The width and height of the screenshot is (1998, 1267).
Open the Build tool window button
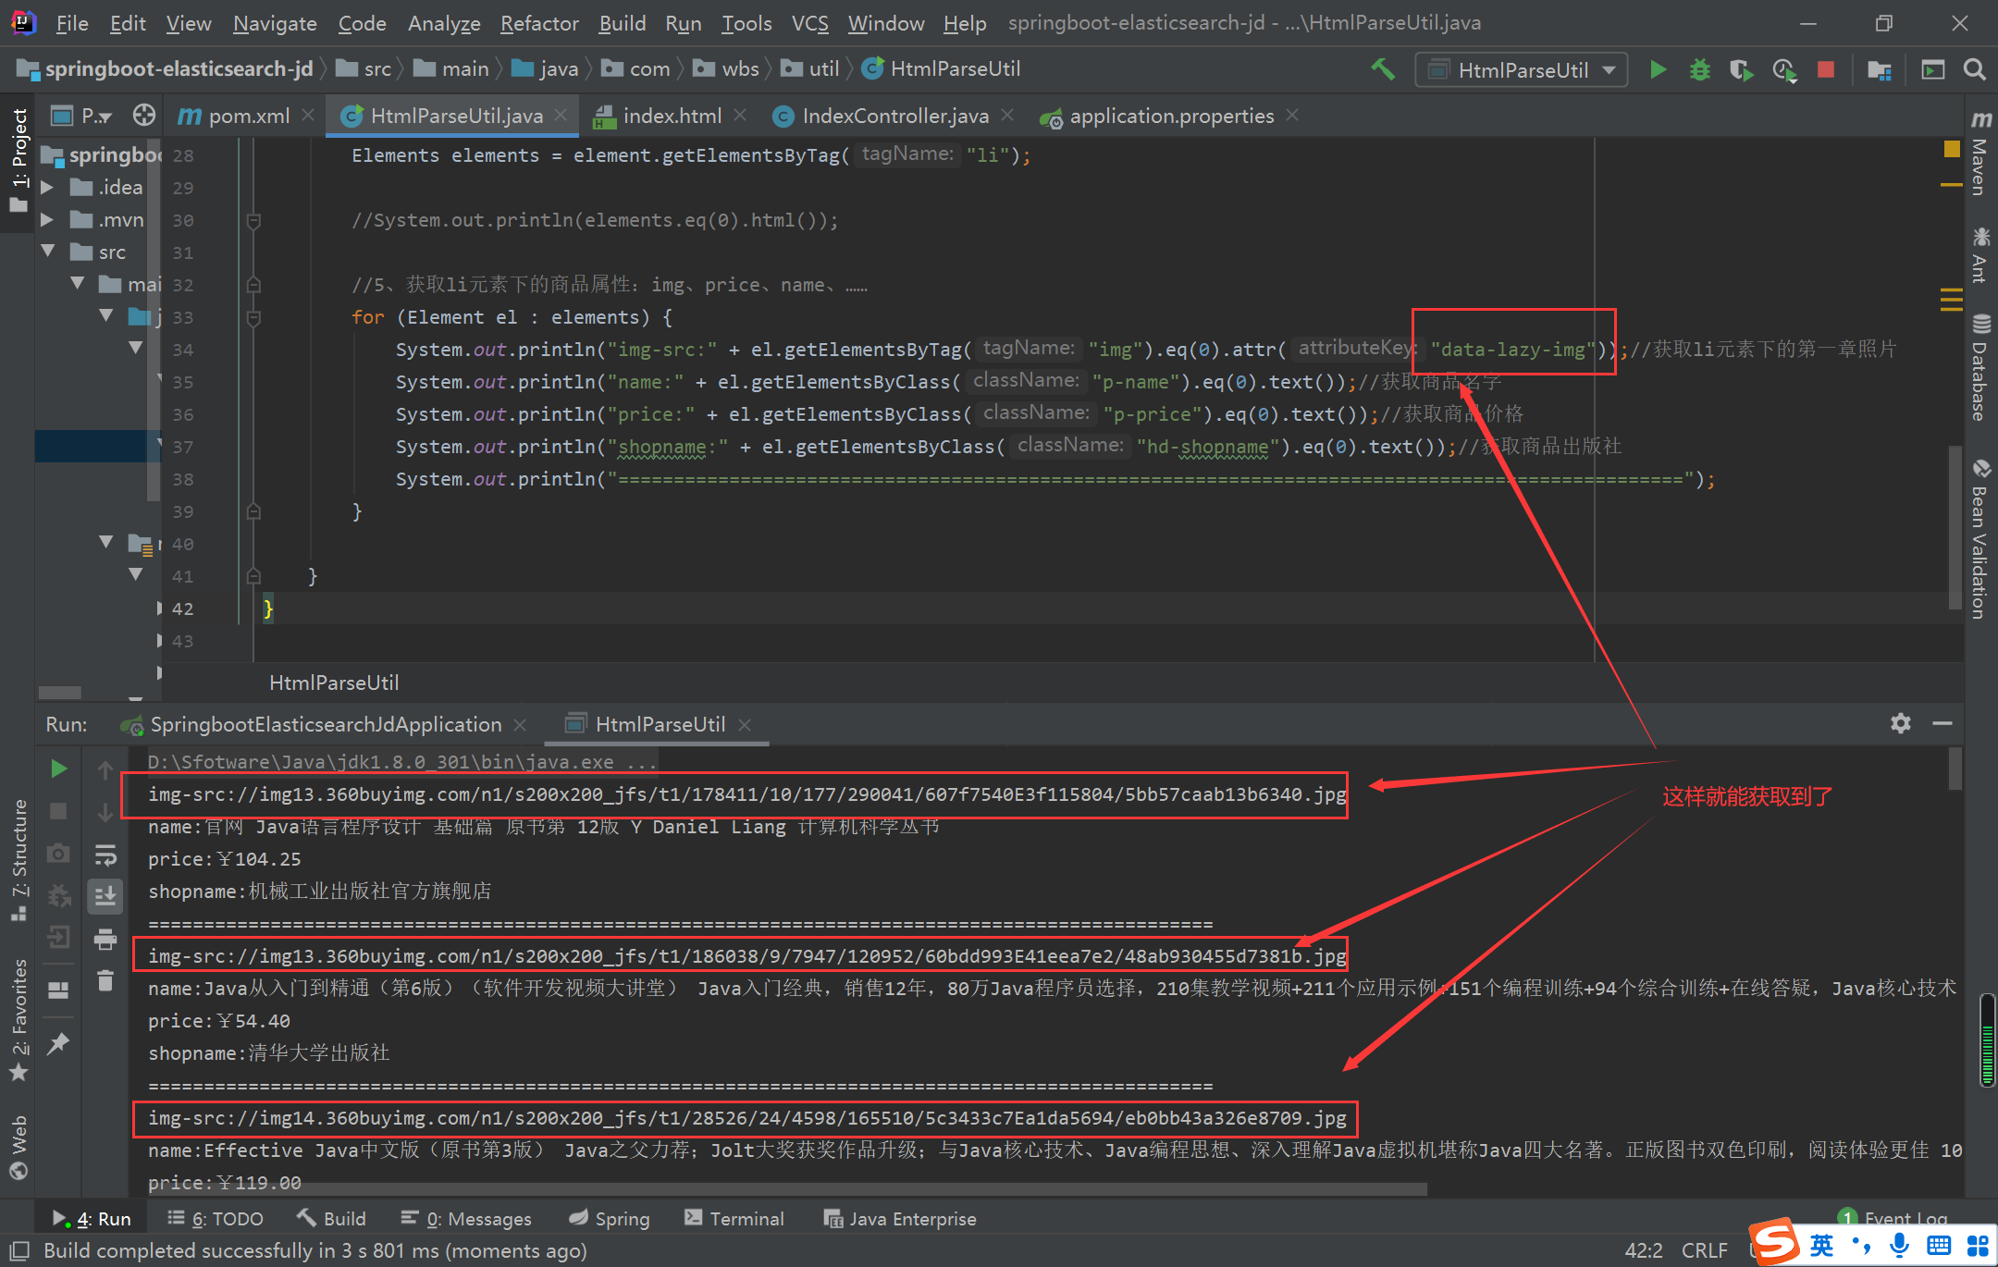[x=331, y=1219]
